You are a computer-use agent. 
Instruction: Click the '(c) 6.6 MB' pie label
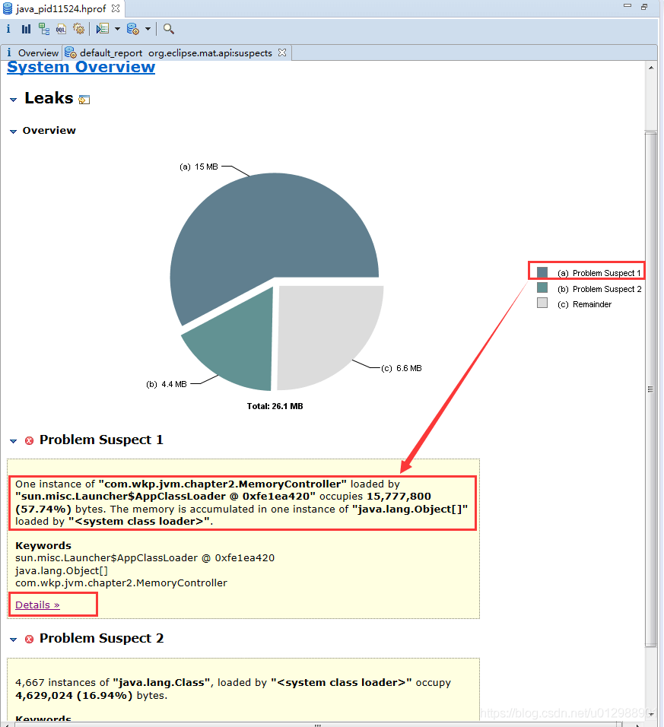pos(402,368)
